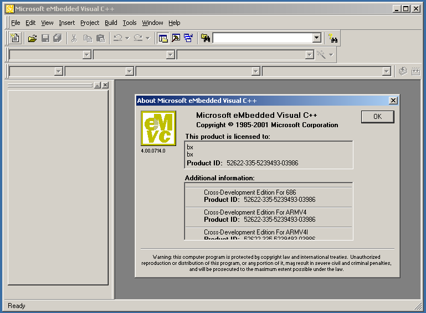Click inside the Find text input field

(x=263, y=38)
